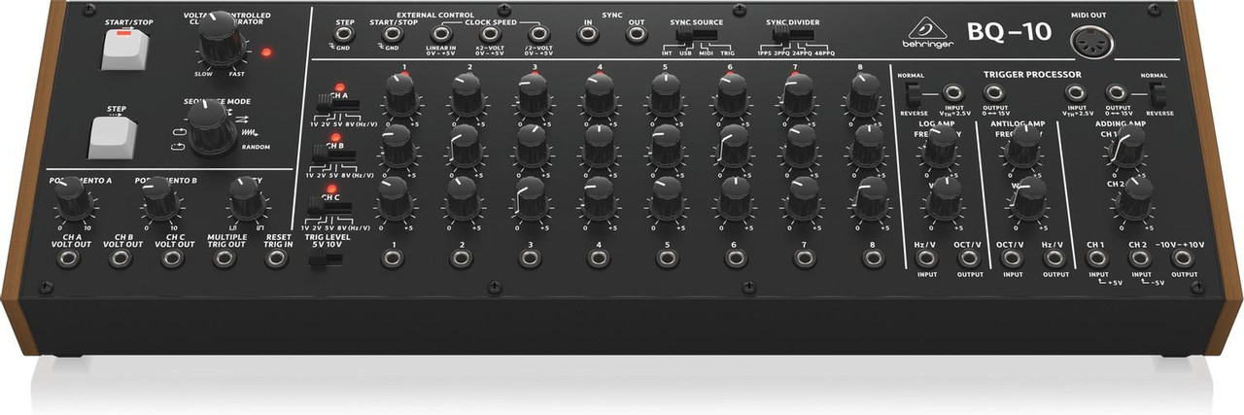Click the CH A VOLT OUT jack

click(68, 258)
